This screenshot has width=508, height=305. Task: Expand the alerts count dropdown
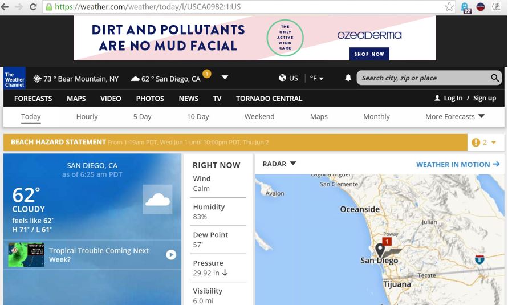coord(494,142)
